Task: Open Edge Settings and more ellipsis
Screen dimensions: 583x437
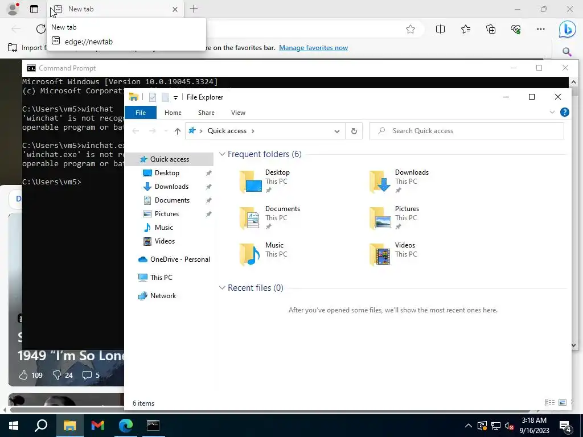Action: coord(541,29)
